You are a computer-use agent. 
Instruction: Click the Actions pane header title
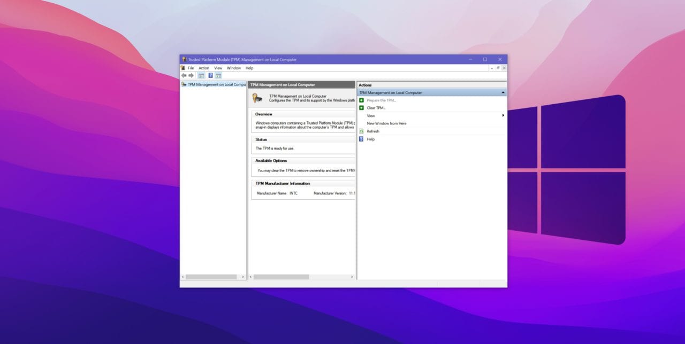coord(365,85)
